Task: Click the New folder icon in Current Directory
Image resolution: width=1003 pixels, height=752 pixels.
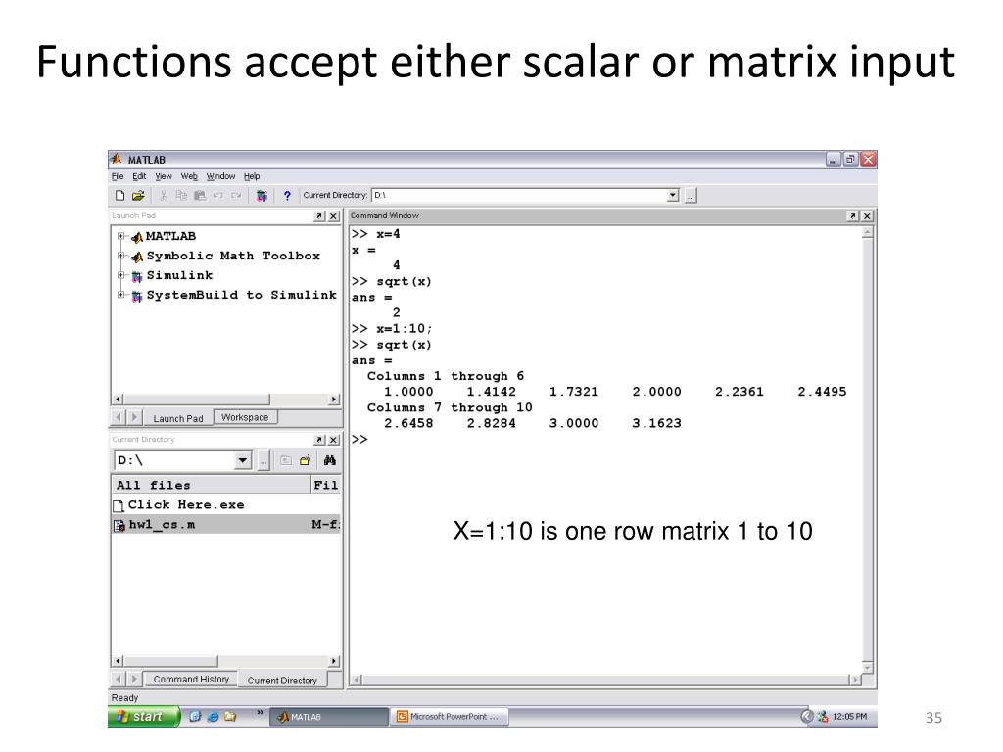Action: pos(306,460)
